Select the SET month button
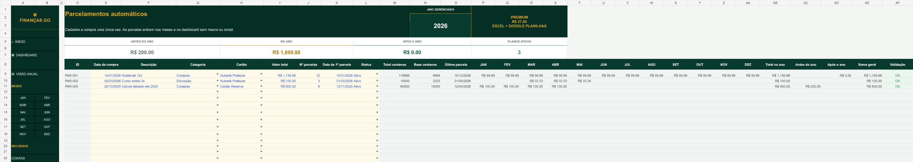913x162 pixels. coord(23,127)
